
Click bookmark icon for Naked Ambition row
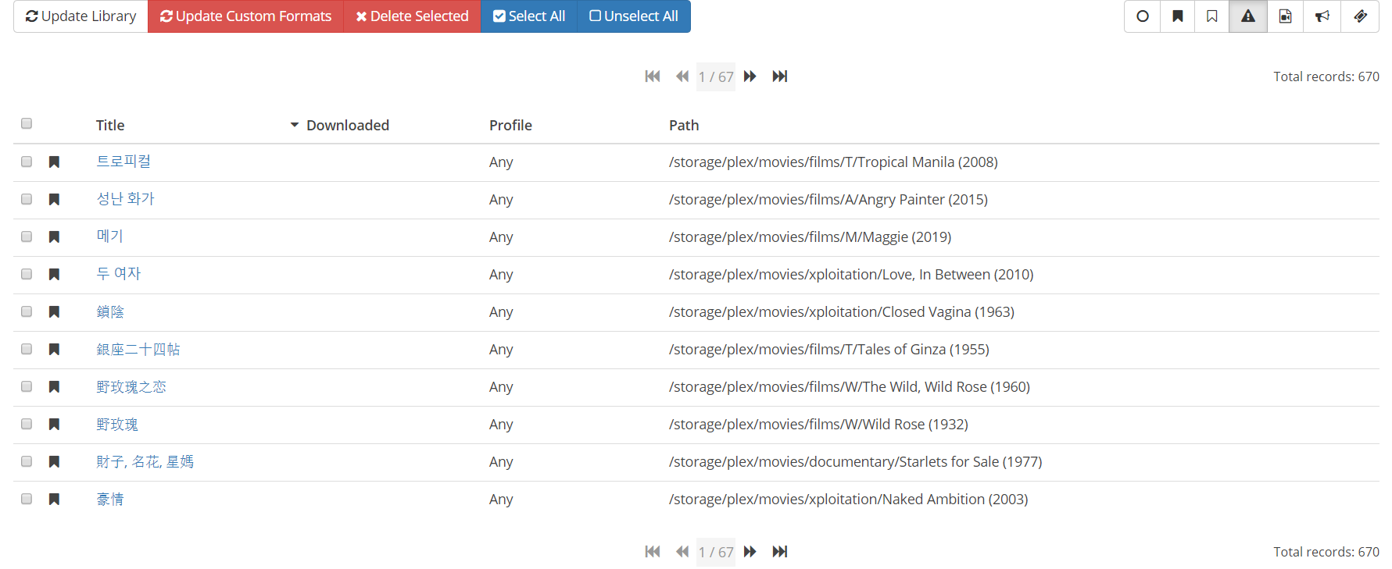pos(54,500)
